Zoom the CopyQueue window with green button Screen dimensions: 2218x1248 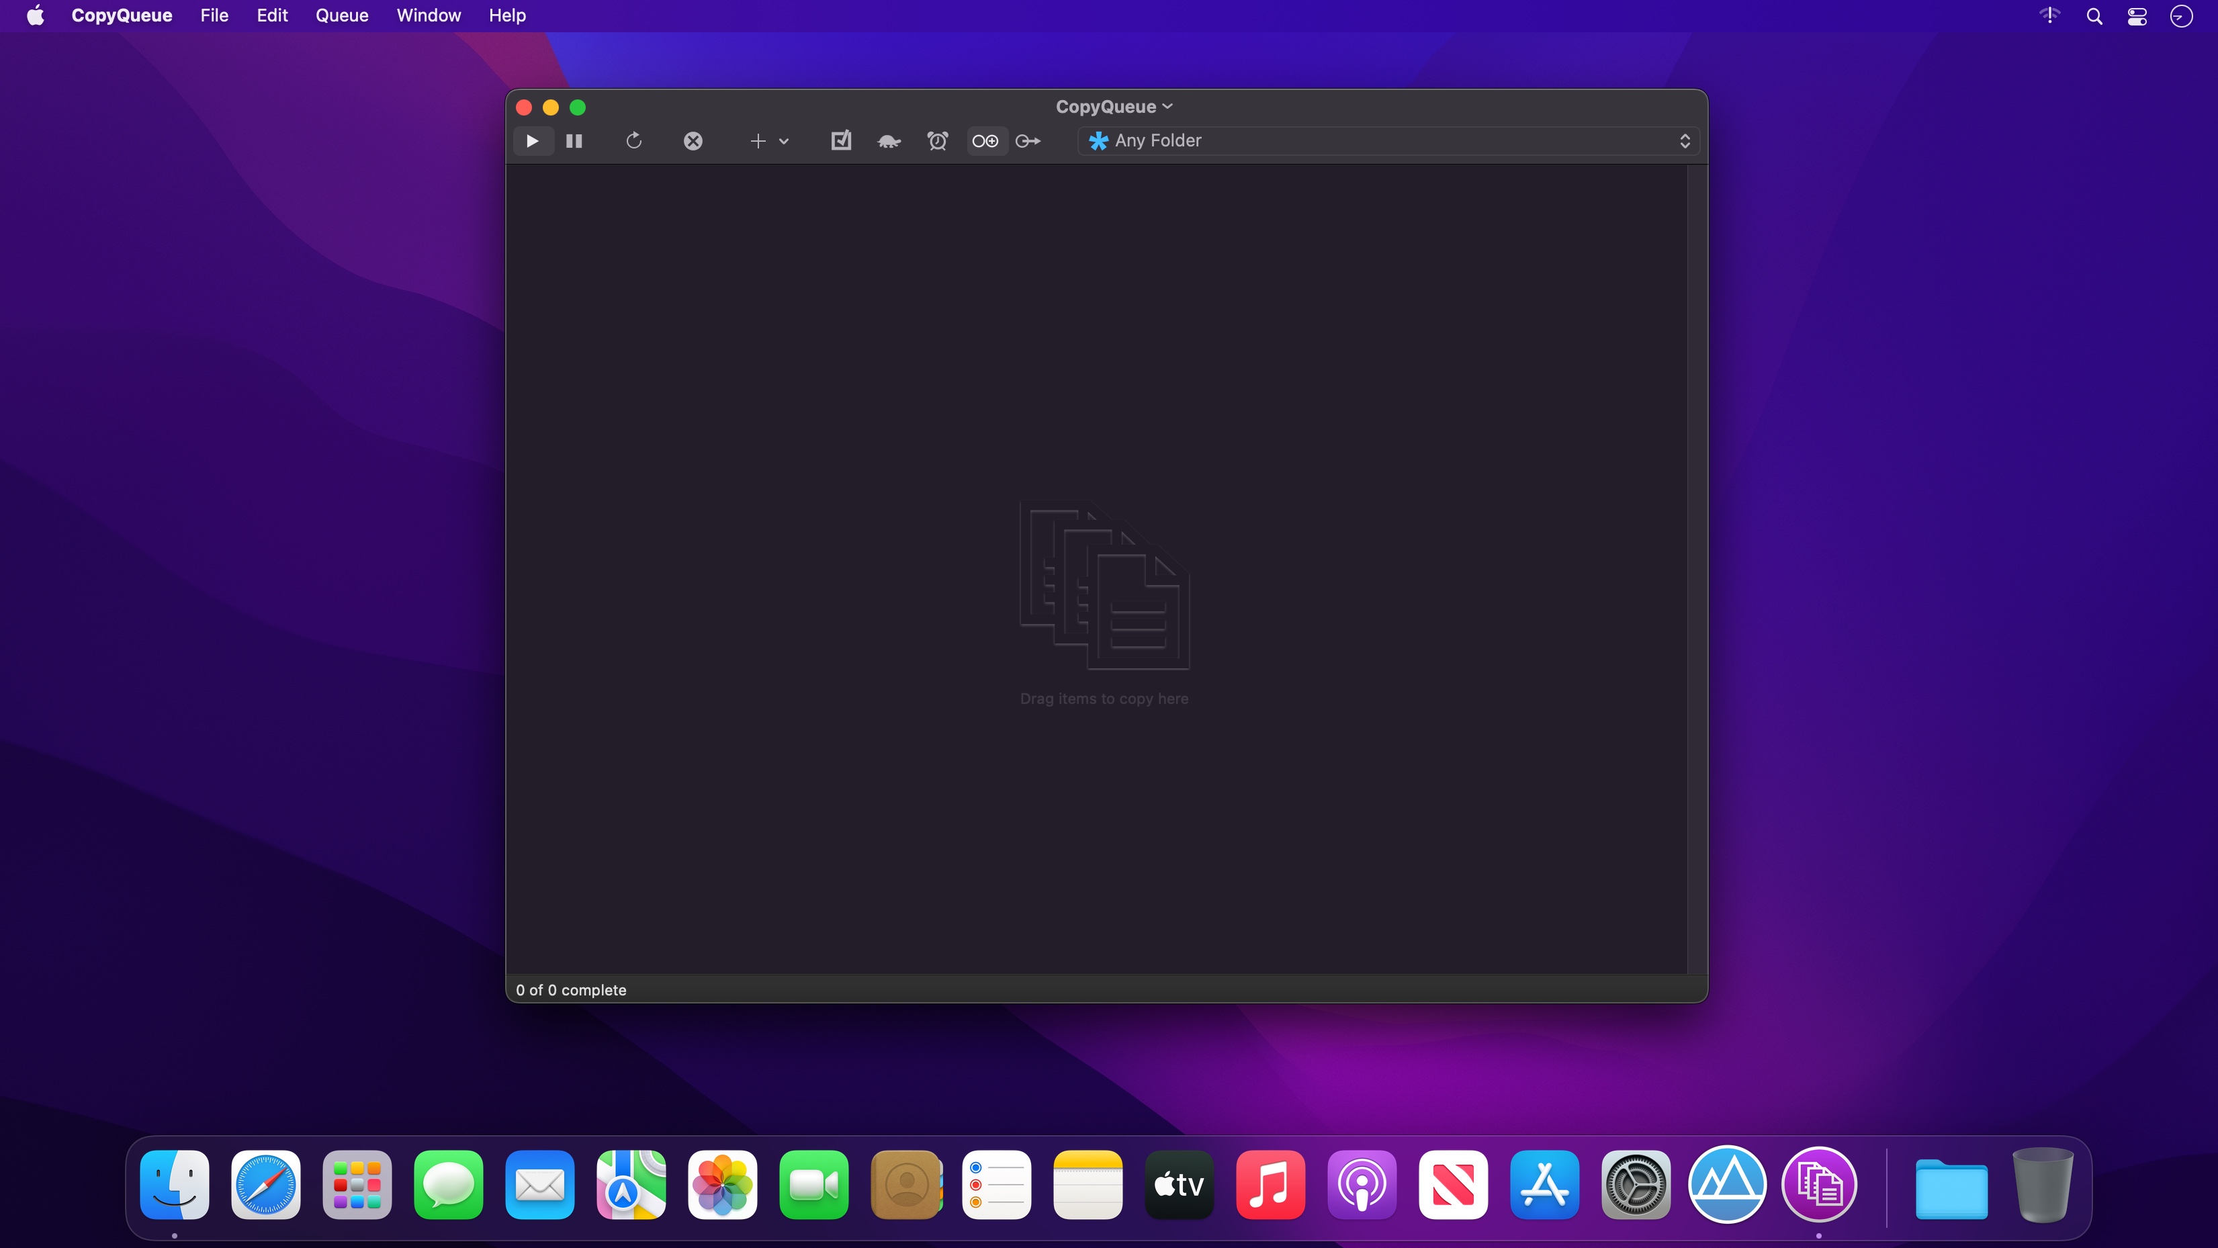[578, 107]
